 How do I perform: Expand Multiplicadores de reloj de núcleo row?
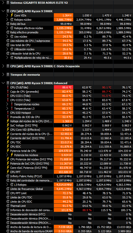point(7,58)
